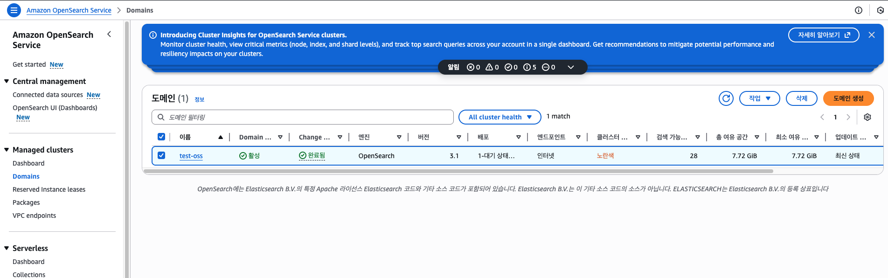Toggle the select-all domains checkbox
The height and width of the screenshot is (278, 888).
[x=161, y=137]
